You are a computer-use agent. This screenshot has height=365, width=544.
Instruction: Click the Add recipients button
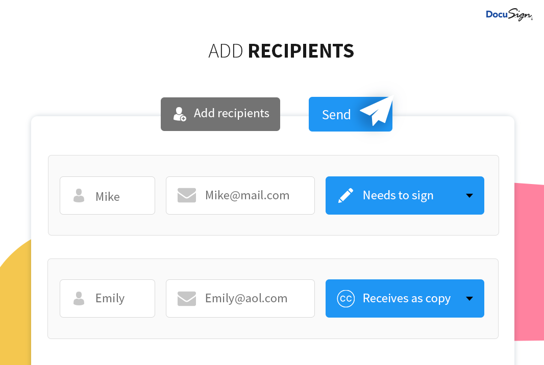tap(220, 114)
